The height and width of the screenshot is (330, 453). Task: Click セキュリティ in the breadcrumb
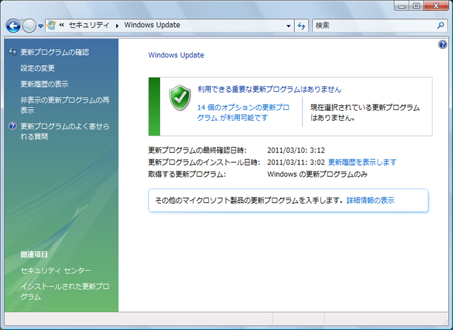coord(89,25)
